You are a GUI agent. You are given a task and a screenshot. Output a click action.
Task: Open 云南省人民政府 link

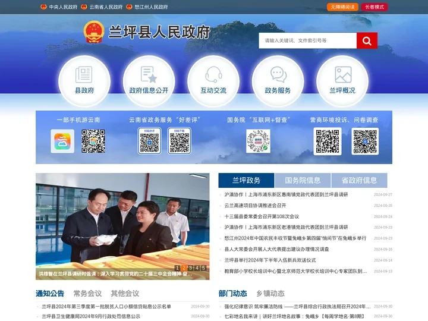point(106,7)
